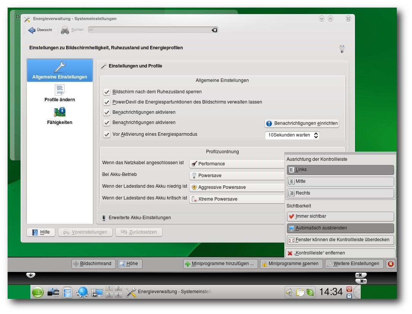Click the Sekunden warten value field
This screenshot has height=314, width=412.
point(289,135)
